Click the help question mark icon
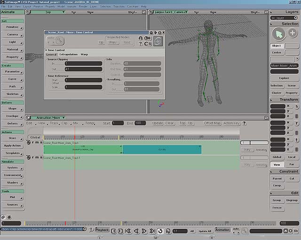This screenshot has width=301, height=240. [140, 44]
